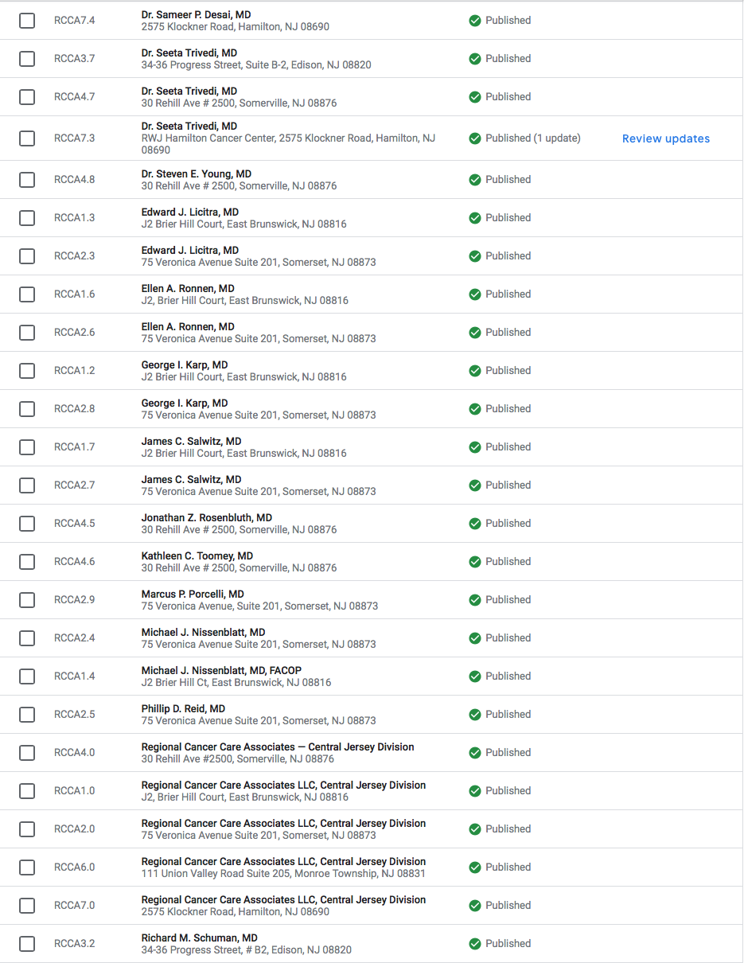Click the name Kathleen C. Toomey, MD
The width and height of the screenshot is (744, 963).
coord(197,556)
